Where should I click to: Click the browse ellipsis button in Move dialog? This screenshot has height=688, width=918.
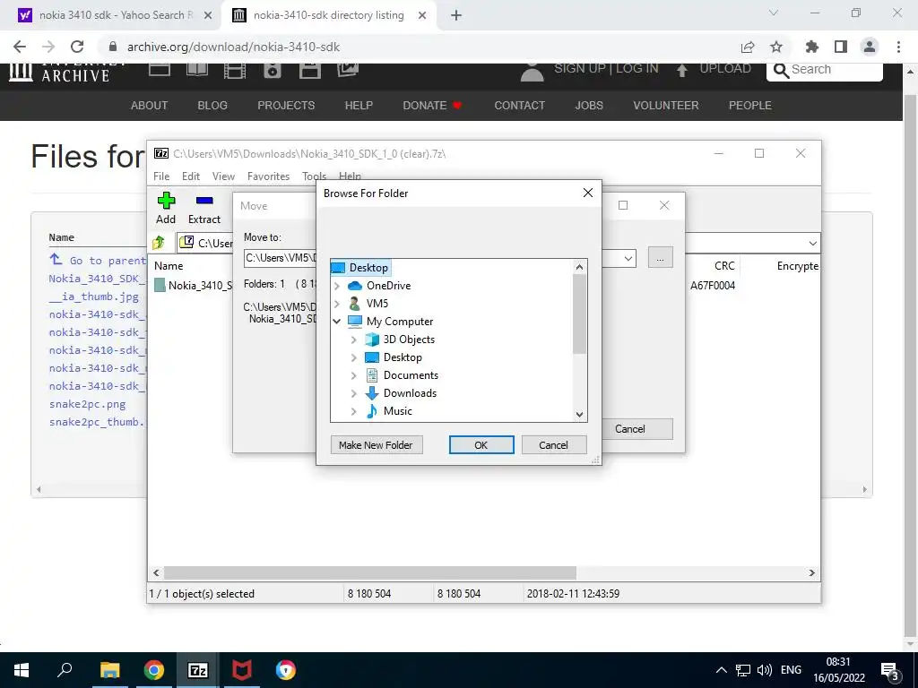(x=661, y=257)
